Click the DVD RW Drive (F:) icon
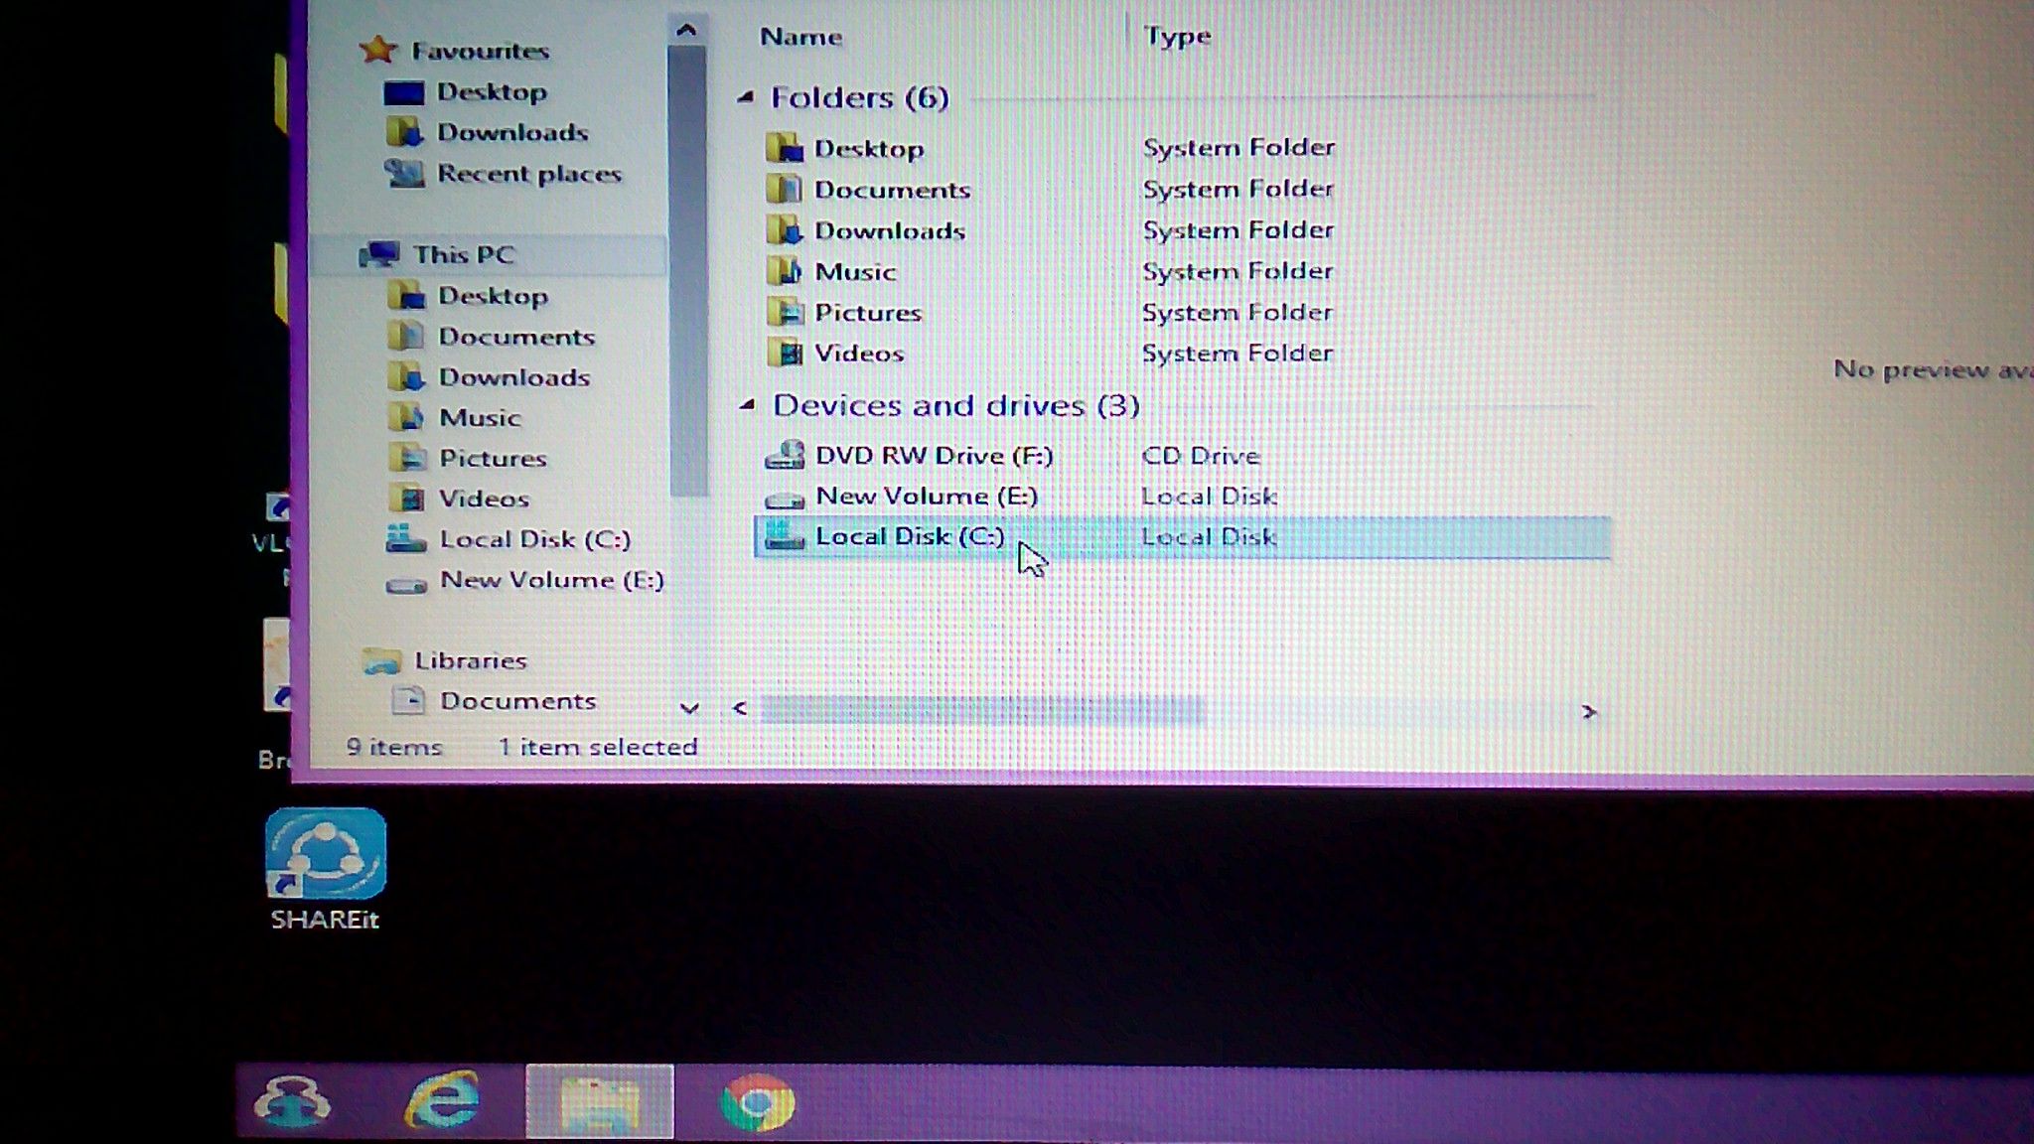Image resolution: width=2034 pixels, height=1144 pixels. pyautogui.click(x=785, y=455)
